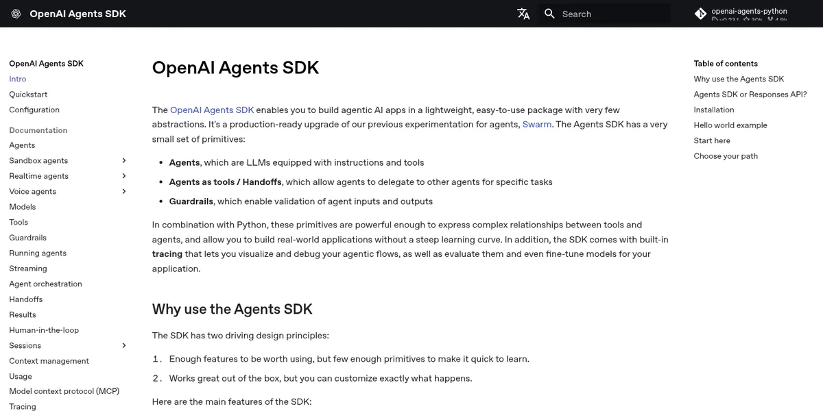
Task: Expand the Sandbox agents section
Action: coord(124,160)
